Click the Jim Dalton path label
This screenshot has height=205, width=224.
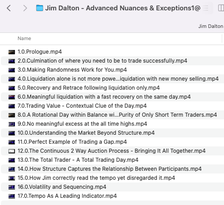point(210,26)
